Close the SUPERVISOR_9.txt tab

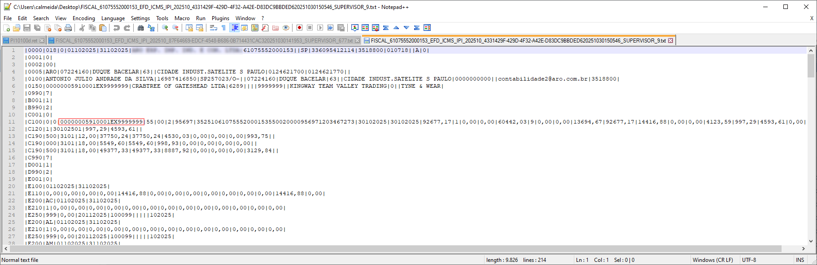[671, 41]
